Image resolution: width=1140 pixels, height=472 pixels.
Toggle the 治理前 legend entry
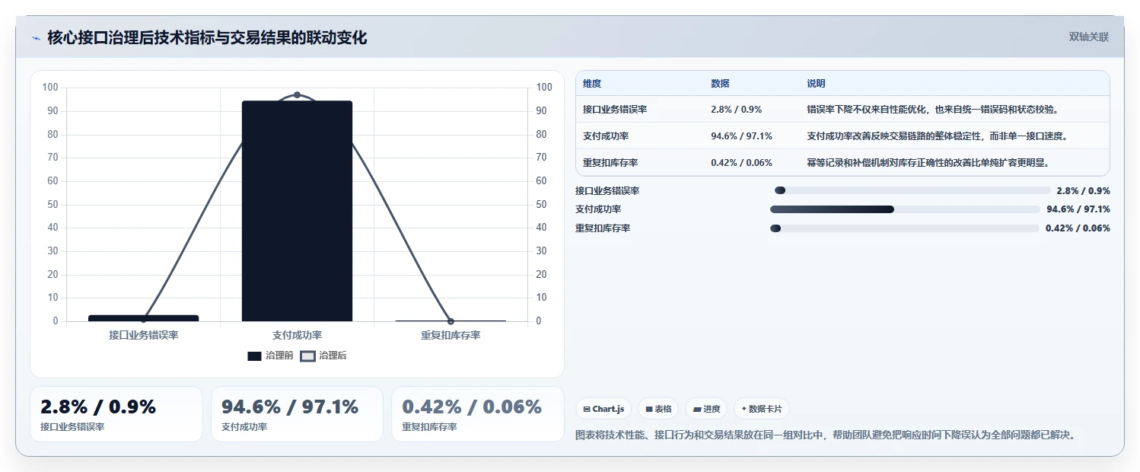pos(270,356)
